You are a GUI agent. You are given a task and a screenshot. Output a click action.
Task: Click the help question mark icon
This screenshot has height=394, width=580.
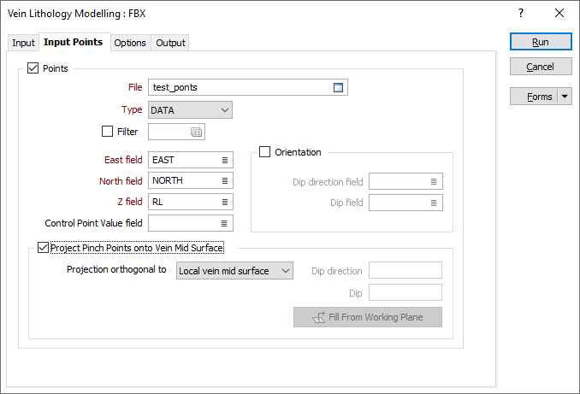coord(521,14)
